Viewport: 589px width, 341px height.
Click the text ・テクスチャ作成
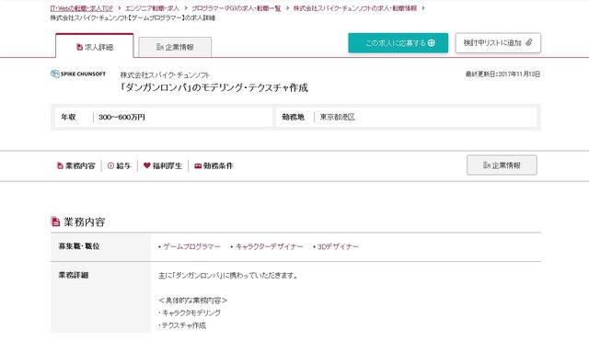pos(182,325)
